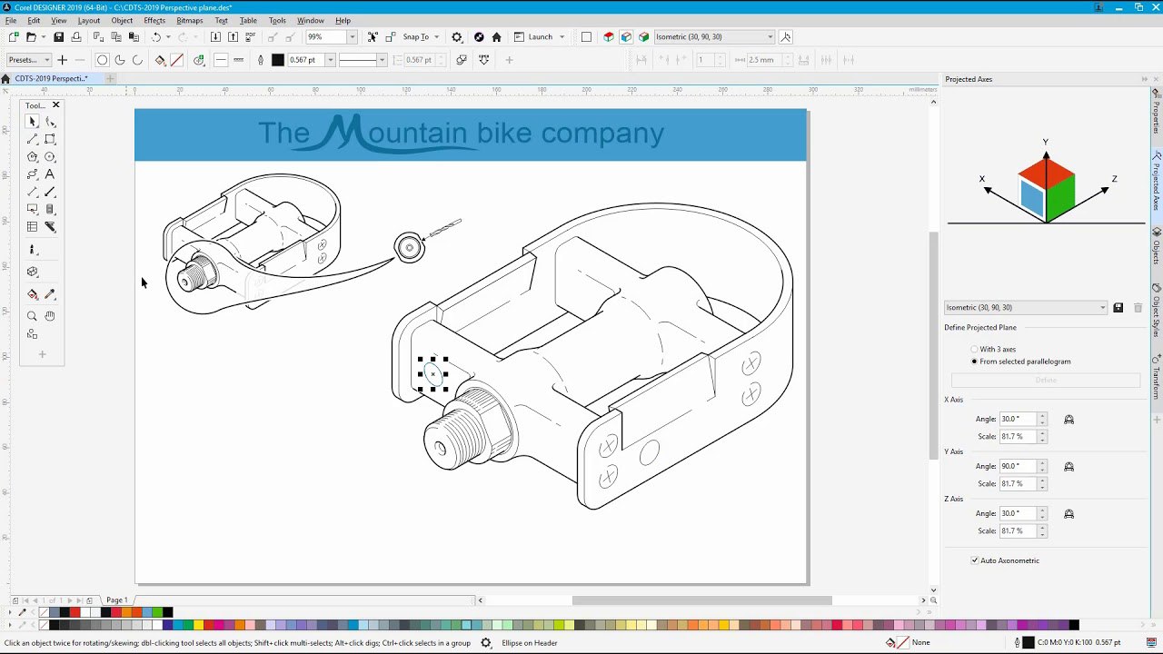Select the Table tool

[x=33, y=227]
